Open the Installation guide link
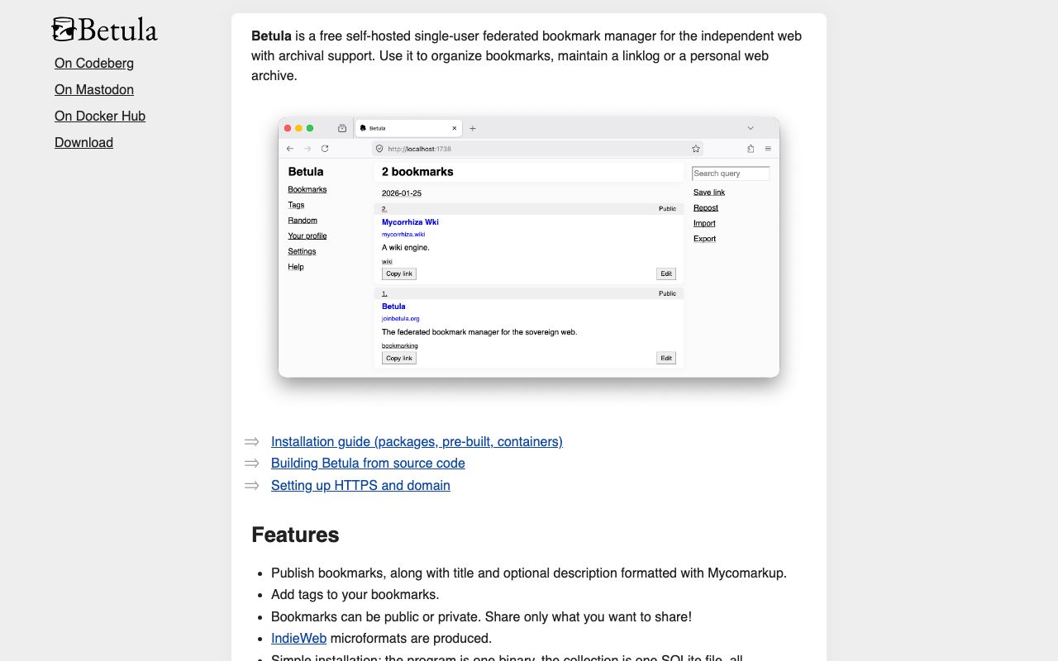The width and height of the screenshot is (1058, 661). pos(417,441)
